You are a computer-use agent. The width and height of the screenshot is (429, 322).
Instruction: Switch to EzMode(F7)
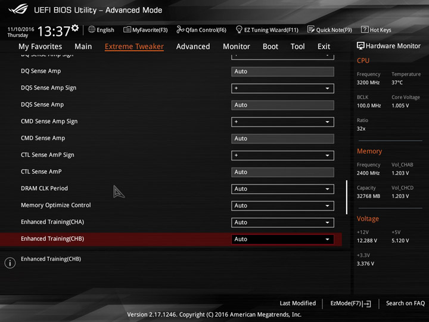(x=350, y=304)
